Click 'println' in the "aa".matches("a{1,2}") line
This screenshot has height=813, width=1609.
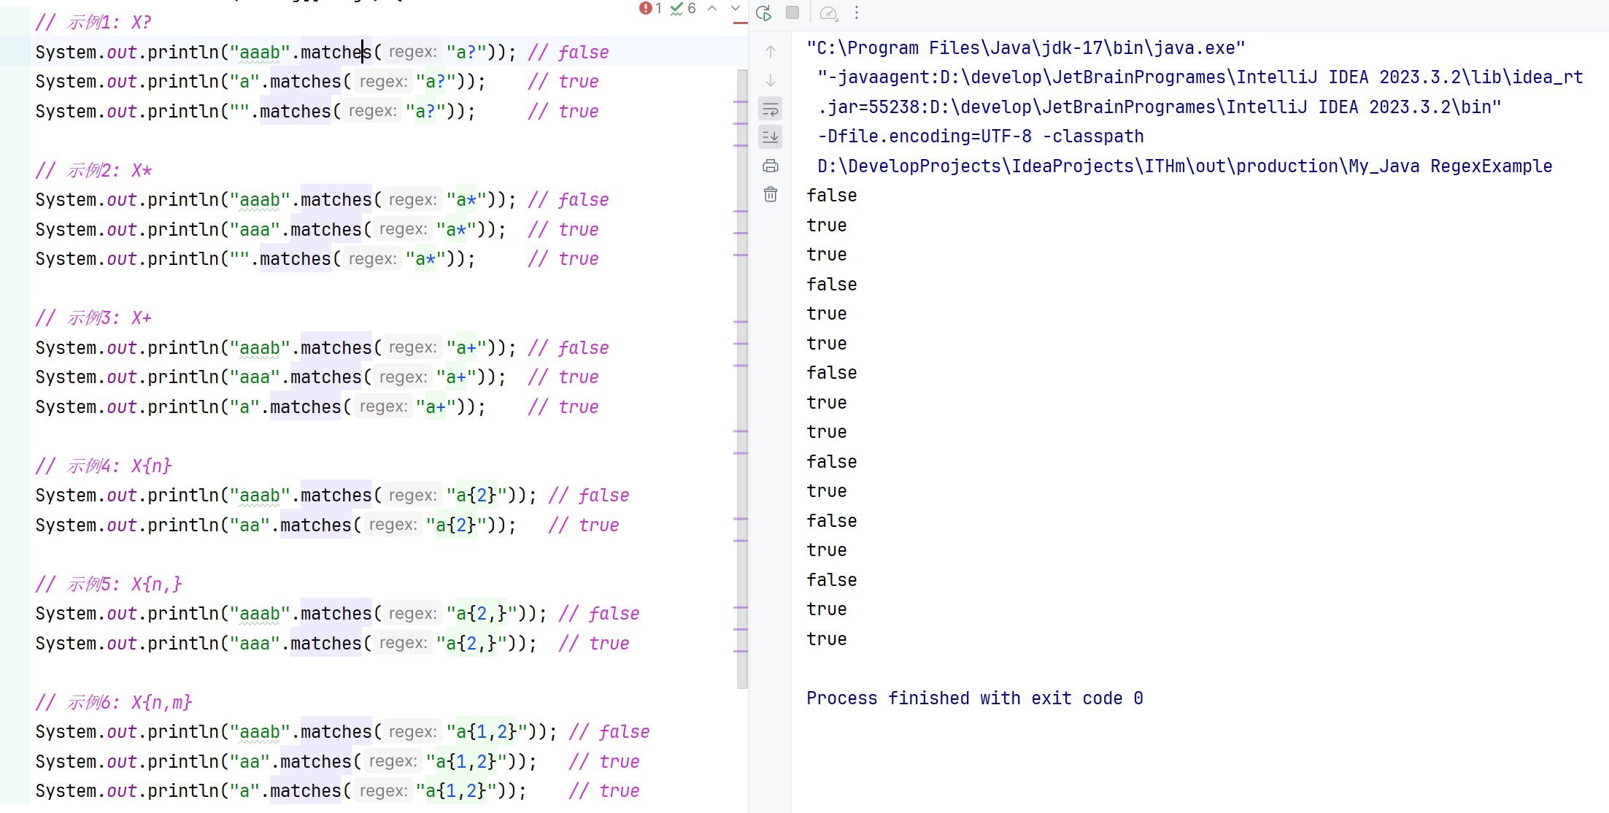(183, 761)
